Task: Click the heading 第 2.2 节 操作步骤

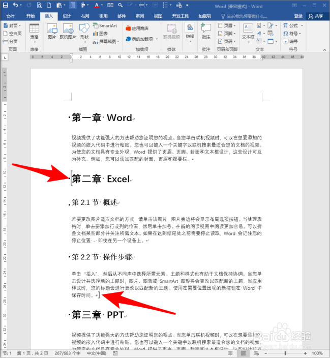Action: [x=102, y=257]
